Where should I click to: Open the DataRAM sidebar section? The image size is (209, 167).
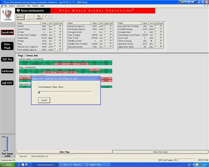pyautogui.click(x=7, y=33)
